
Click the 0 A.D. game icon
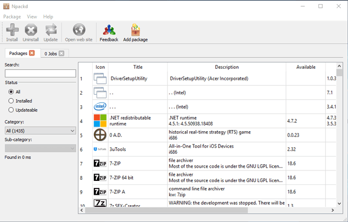[x=100, y=135]
